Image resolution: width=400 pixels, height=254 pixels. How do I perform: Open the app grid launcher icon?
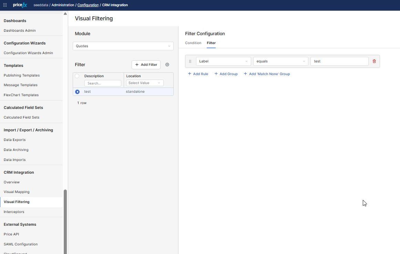click(x=5, y=5)
